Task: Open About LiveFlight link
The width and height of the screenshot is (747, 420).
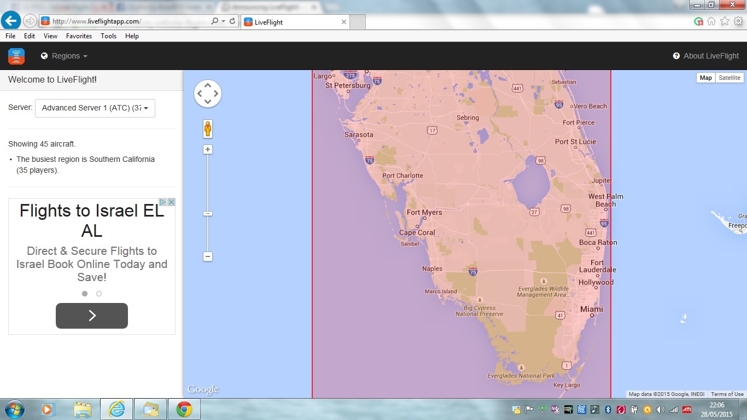Action: click(x=705, y=56)
